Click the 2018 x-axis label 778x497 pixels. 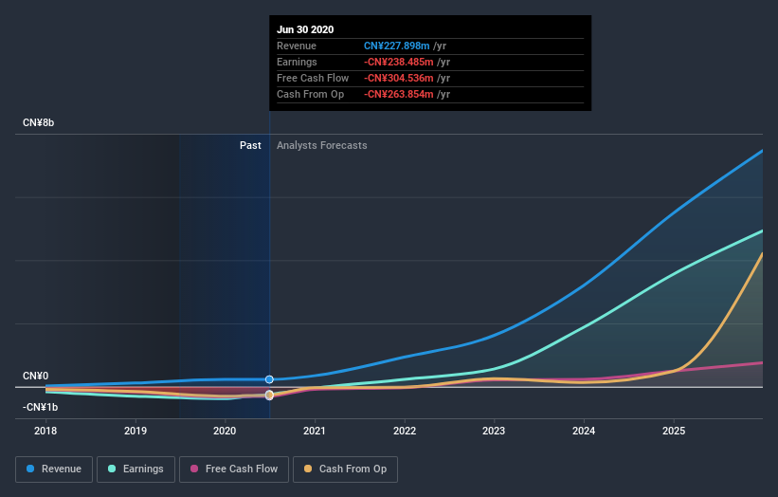(45, 431)
